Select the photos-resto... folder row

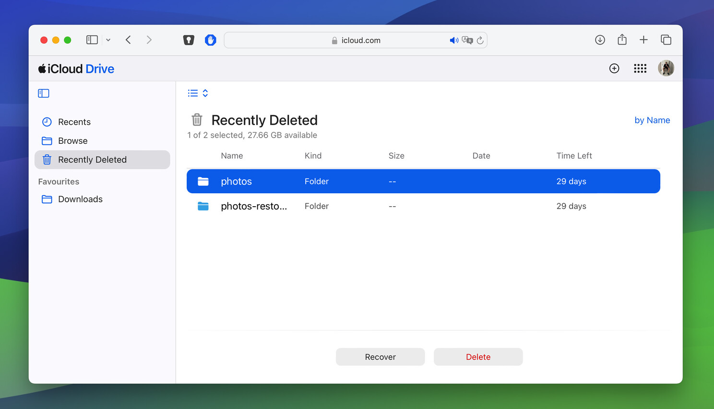(x=423, y=206)
